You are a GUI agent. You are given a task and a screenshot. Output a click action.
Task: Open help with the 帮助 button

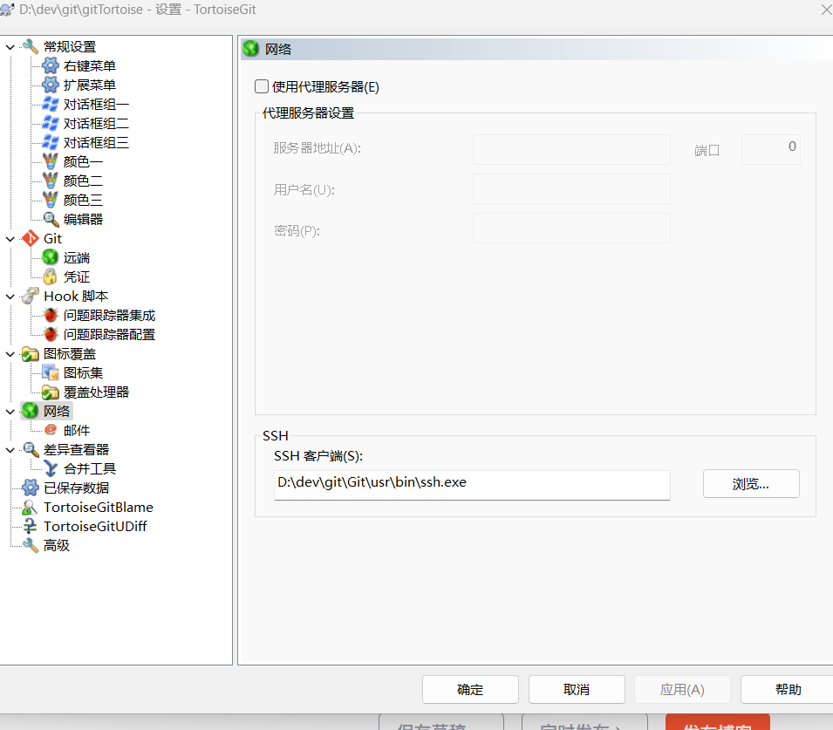click(x=788, y=690)
